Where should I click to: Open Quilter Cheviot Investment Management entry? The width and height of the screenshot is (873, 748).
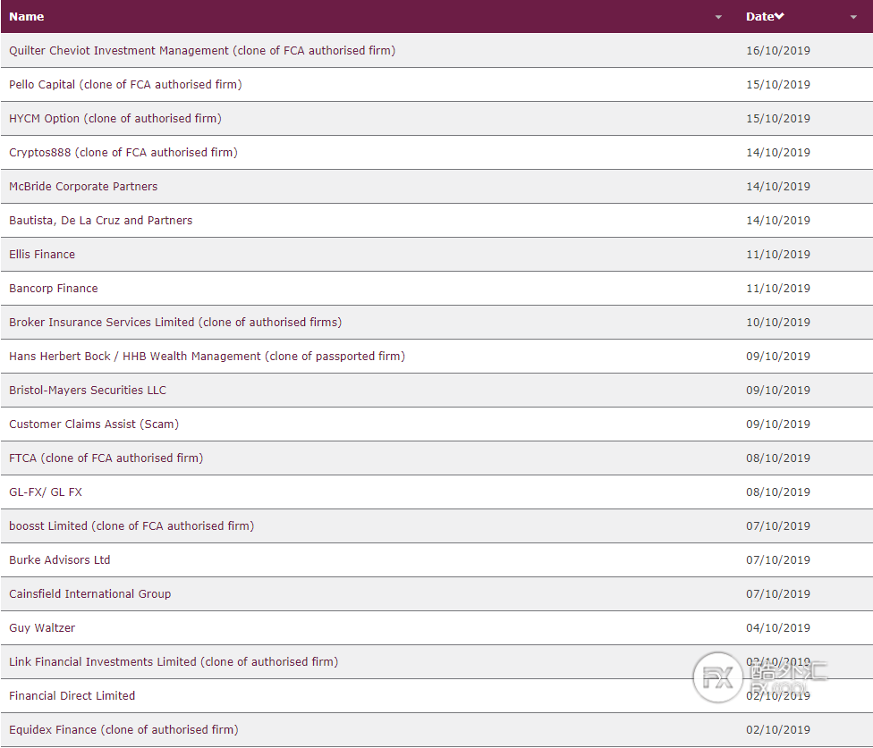tap(202, 51)
